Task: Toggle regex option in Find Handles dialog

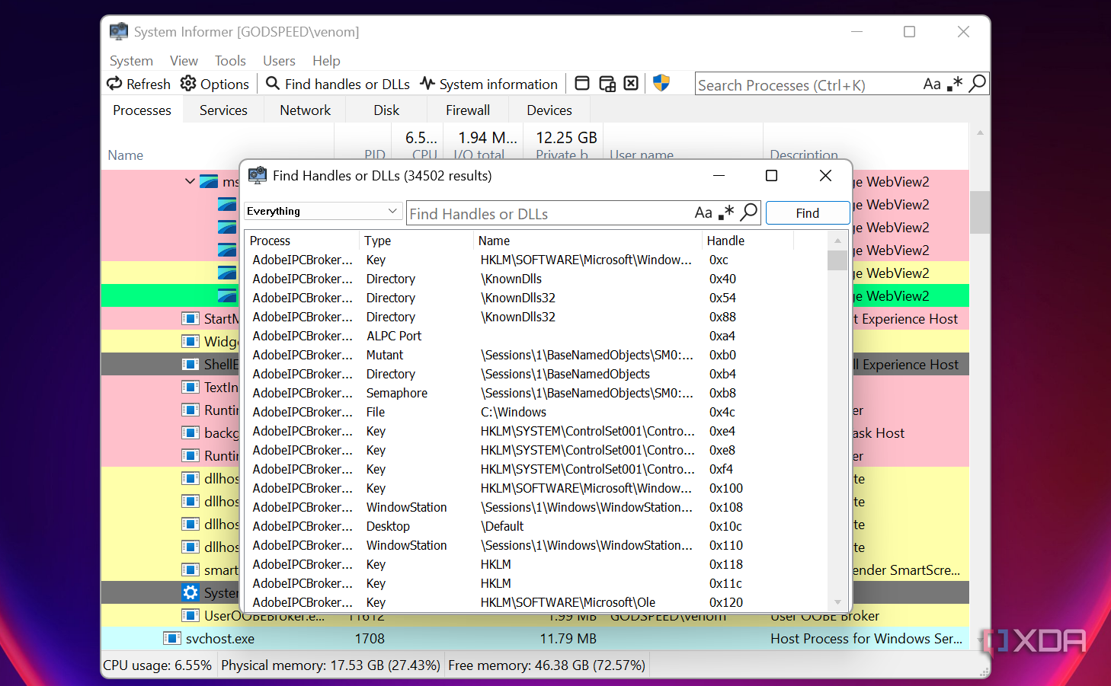Action: 726,212
